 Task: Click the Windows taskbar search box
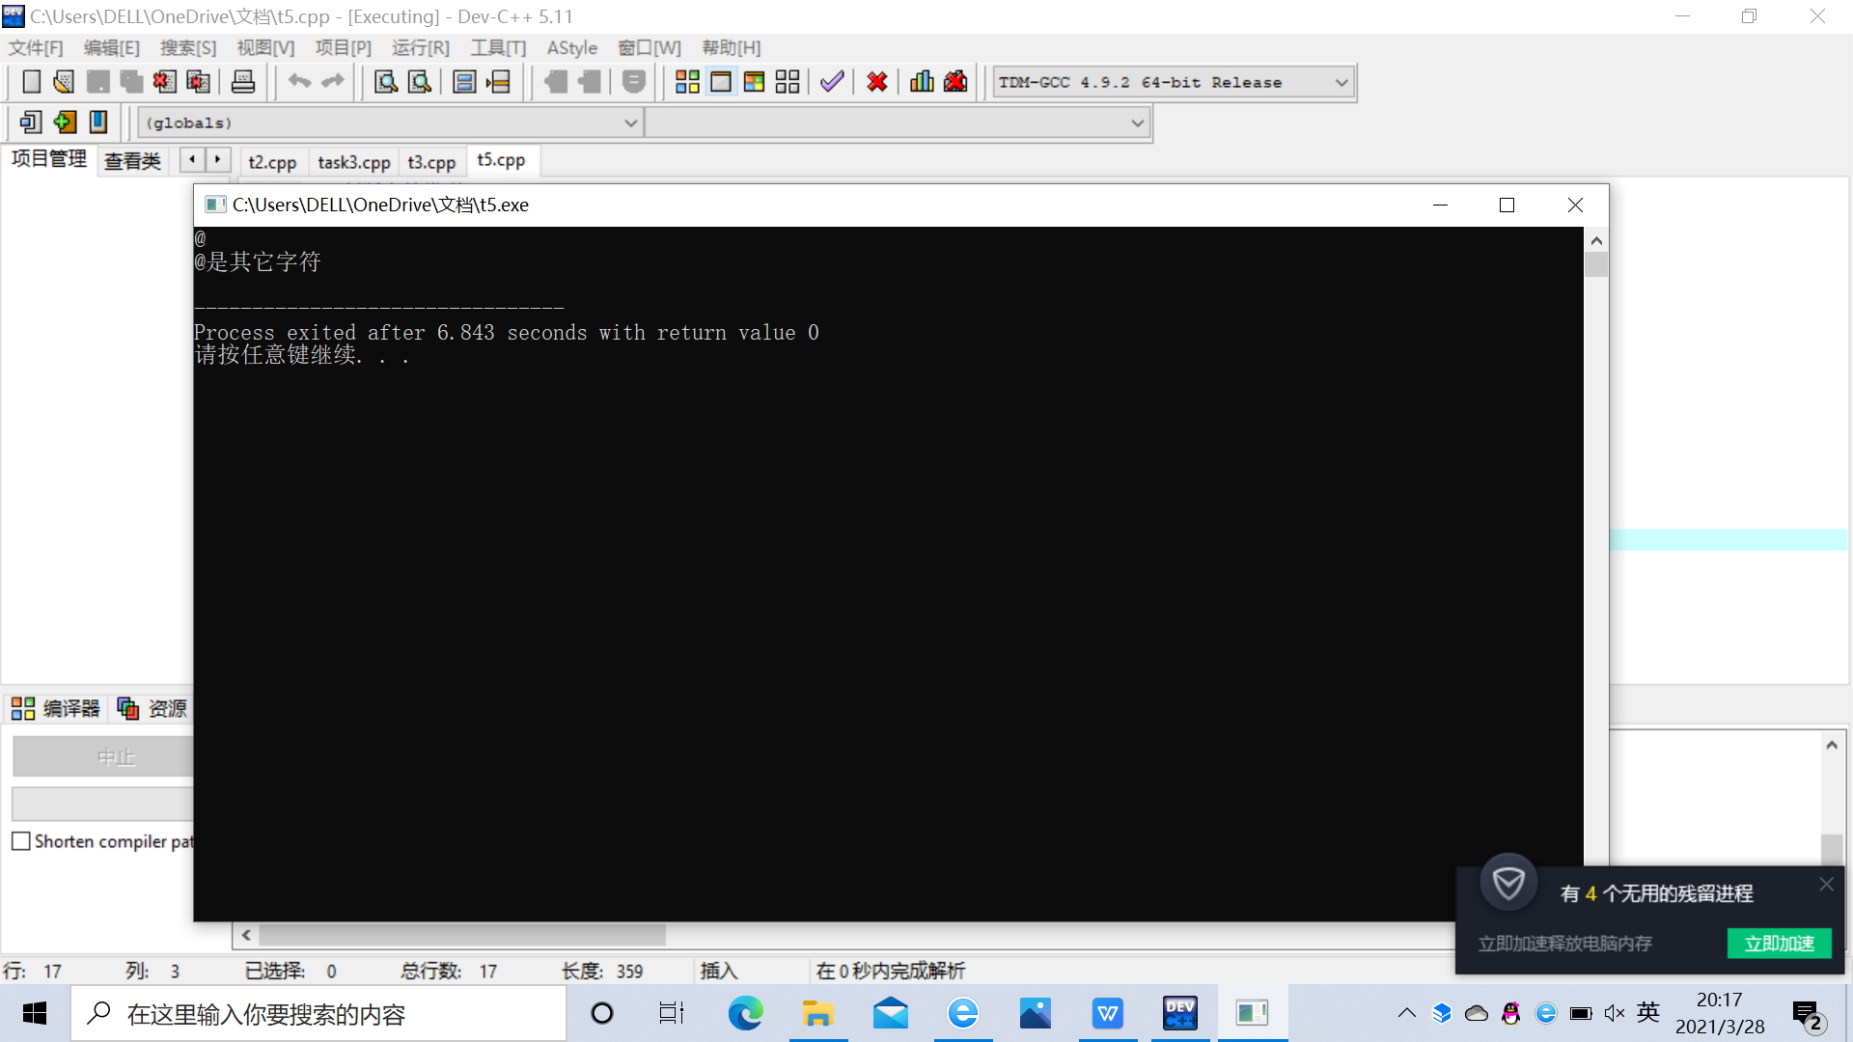[x=318, y=1013]
